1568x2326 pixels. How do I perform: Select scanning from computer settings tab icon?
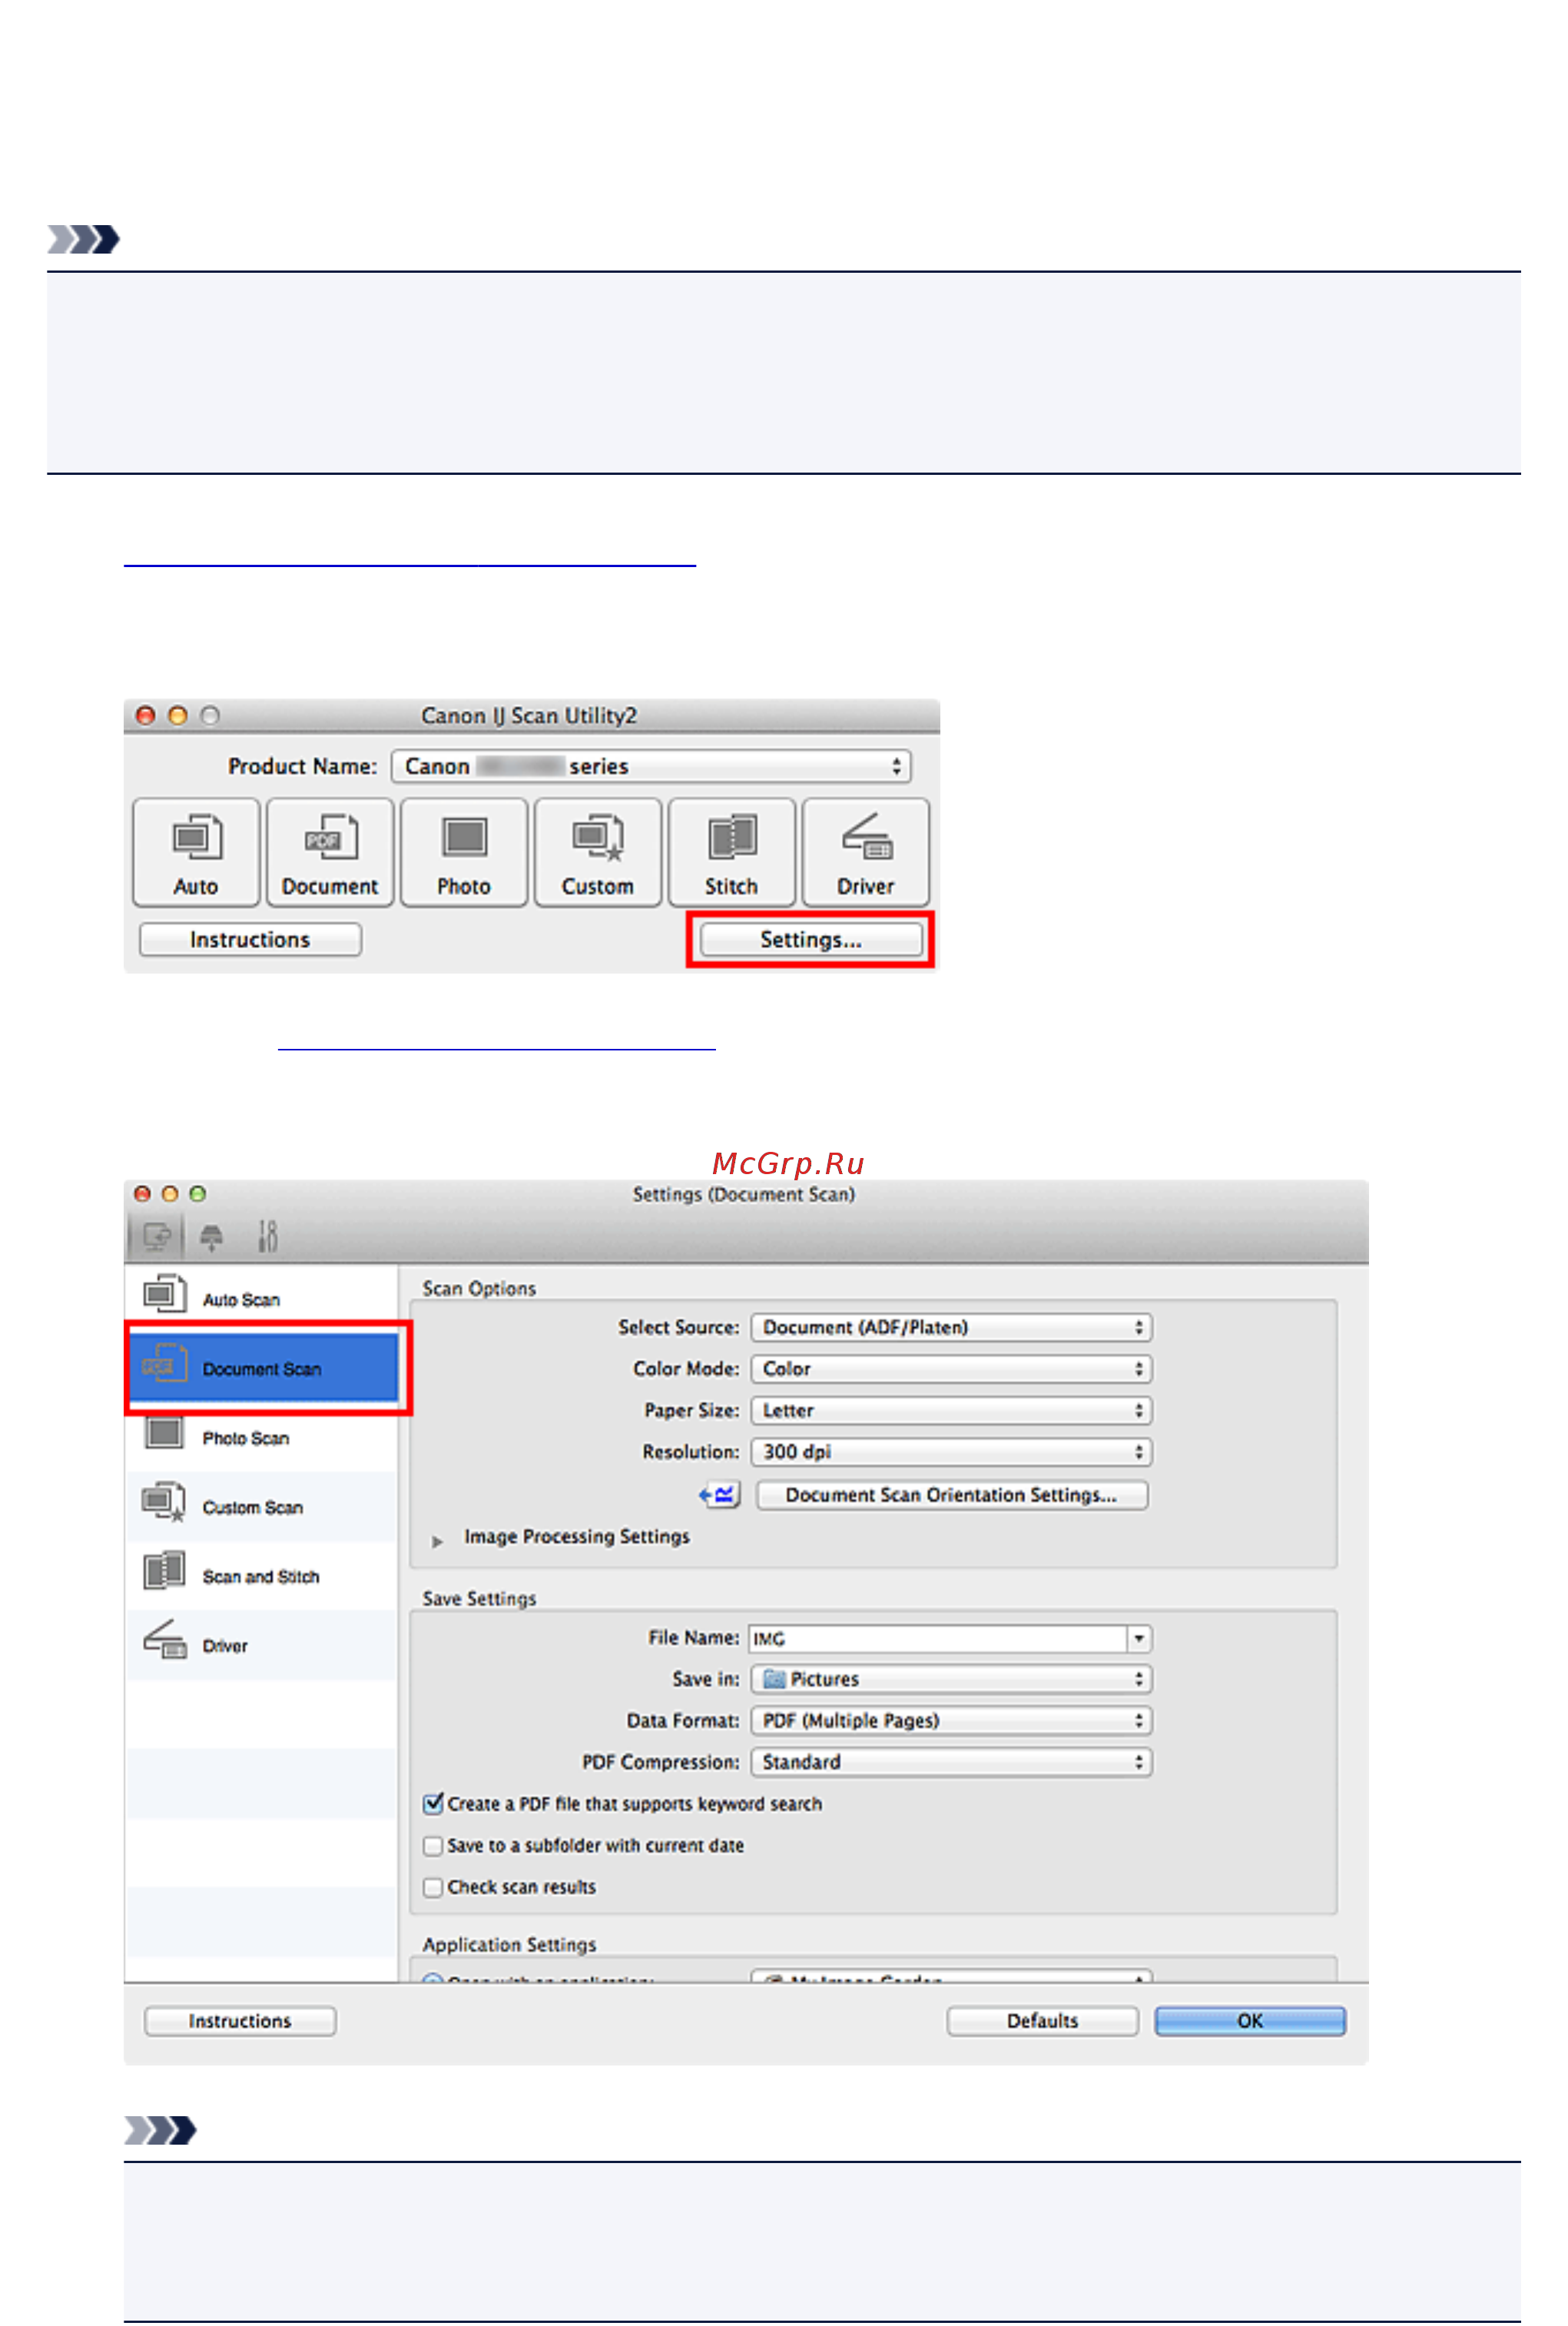(x=157, y=1237)
